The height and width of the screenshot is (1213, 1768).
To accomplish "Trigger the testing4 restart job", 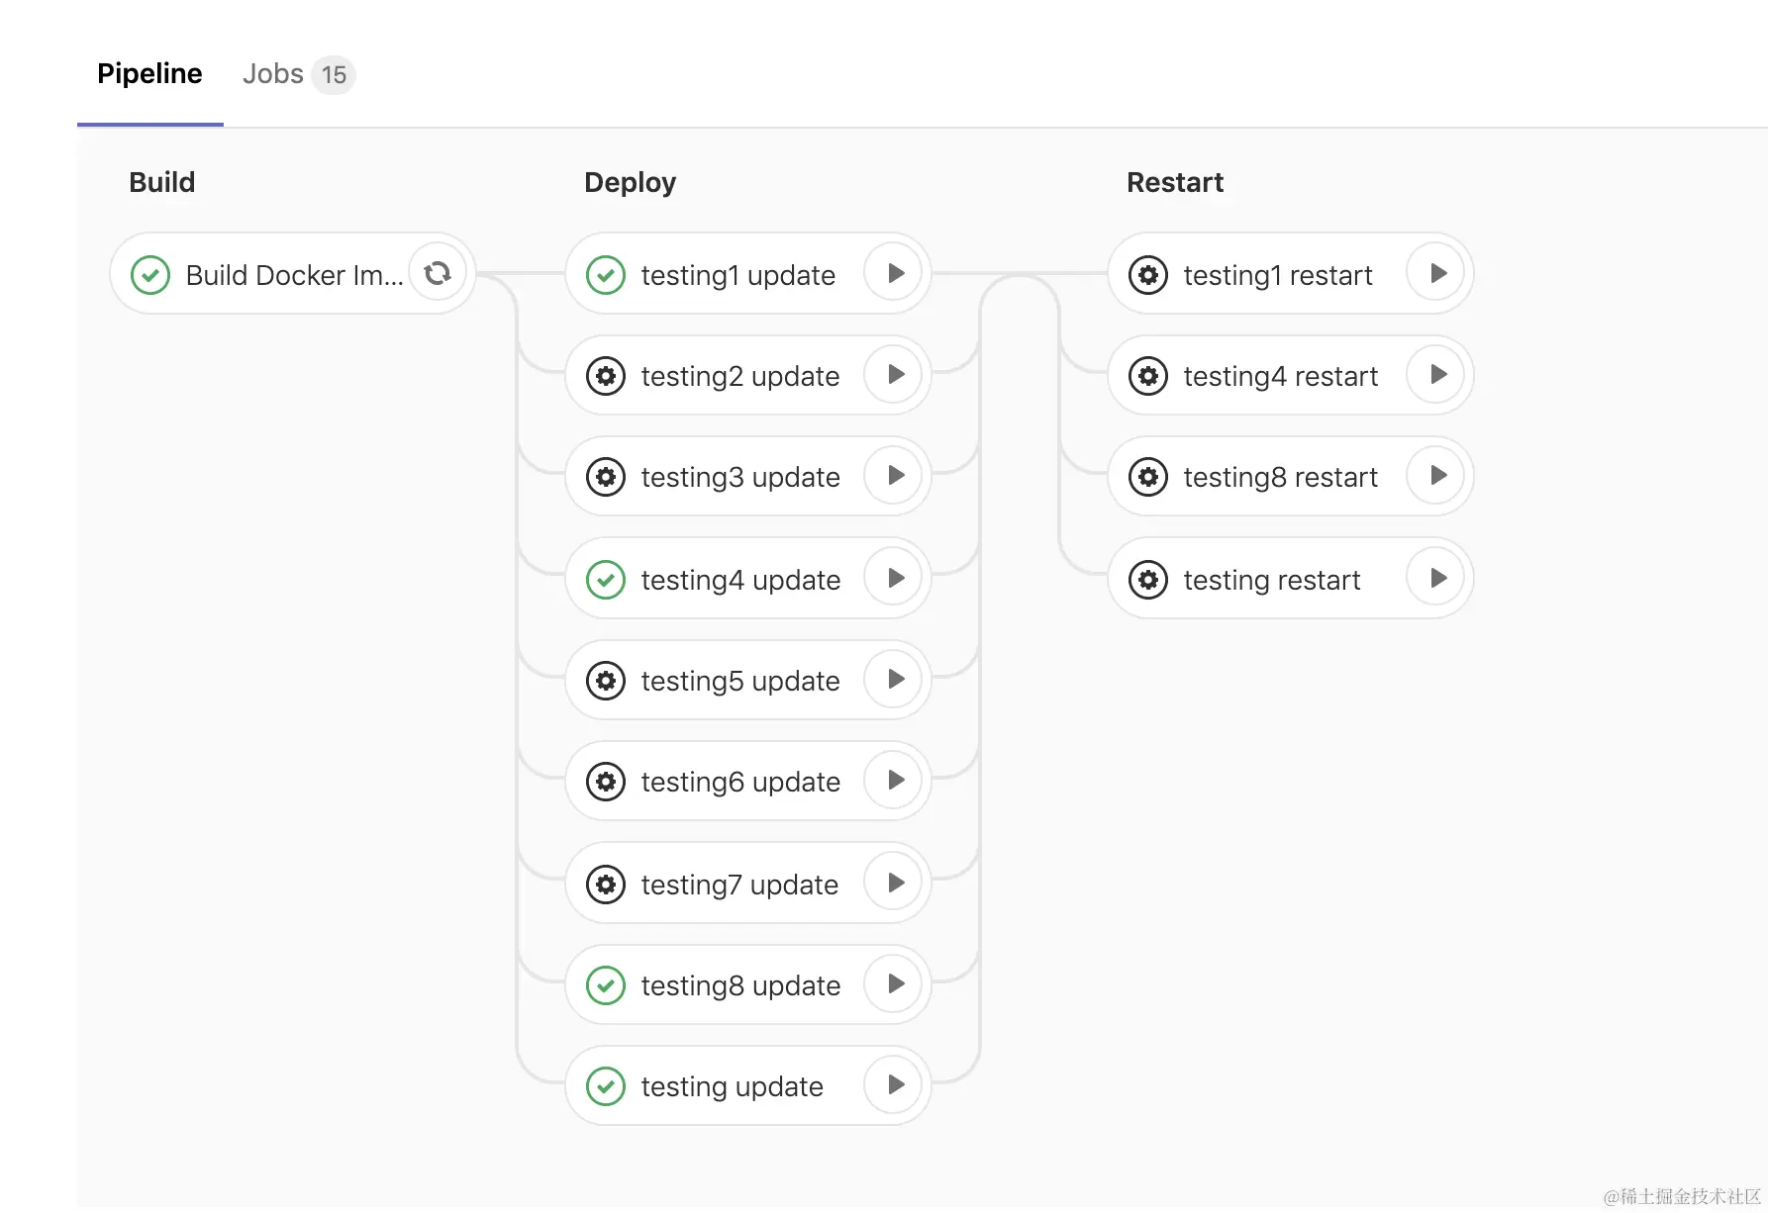I will pos(1438,374).
